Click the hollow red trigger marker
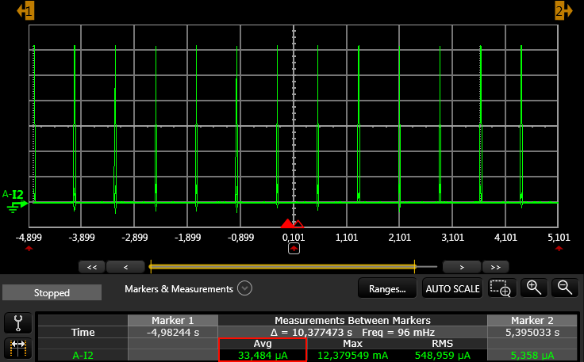 (298, 223)
